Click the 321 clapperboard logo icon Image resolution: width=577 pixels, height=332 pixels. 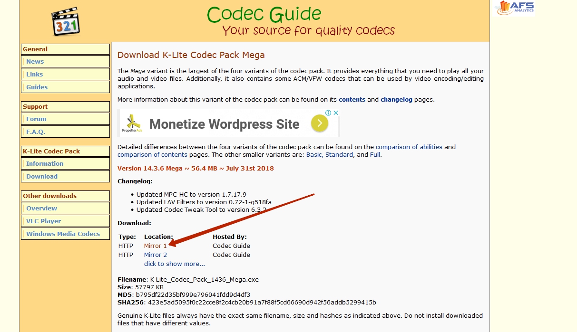(65, 21)
